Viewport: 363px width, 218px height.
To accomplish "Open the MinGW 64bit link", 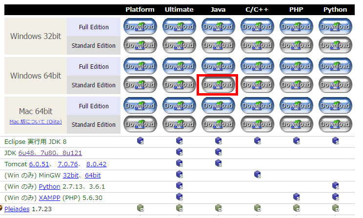I will point(93,175).
